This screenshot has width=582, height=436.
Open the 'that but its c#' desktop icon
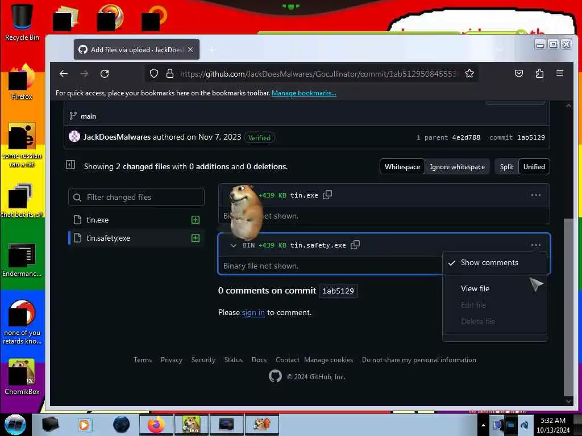point(22,200)
